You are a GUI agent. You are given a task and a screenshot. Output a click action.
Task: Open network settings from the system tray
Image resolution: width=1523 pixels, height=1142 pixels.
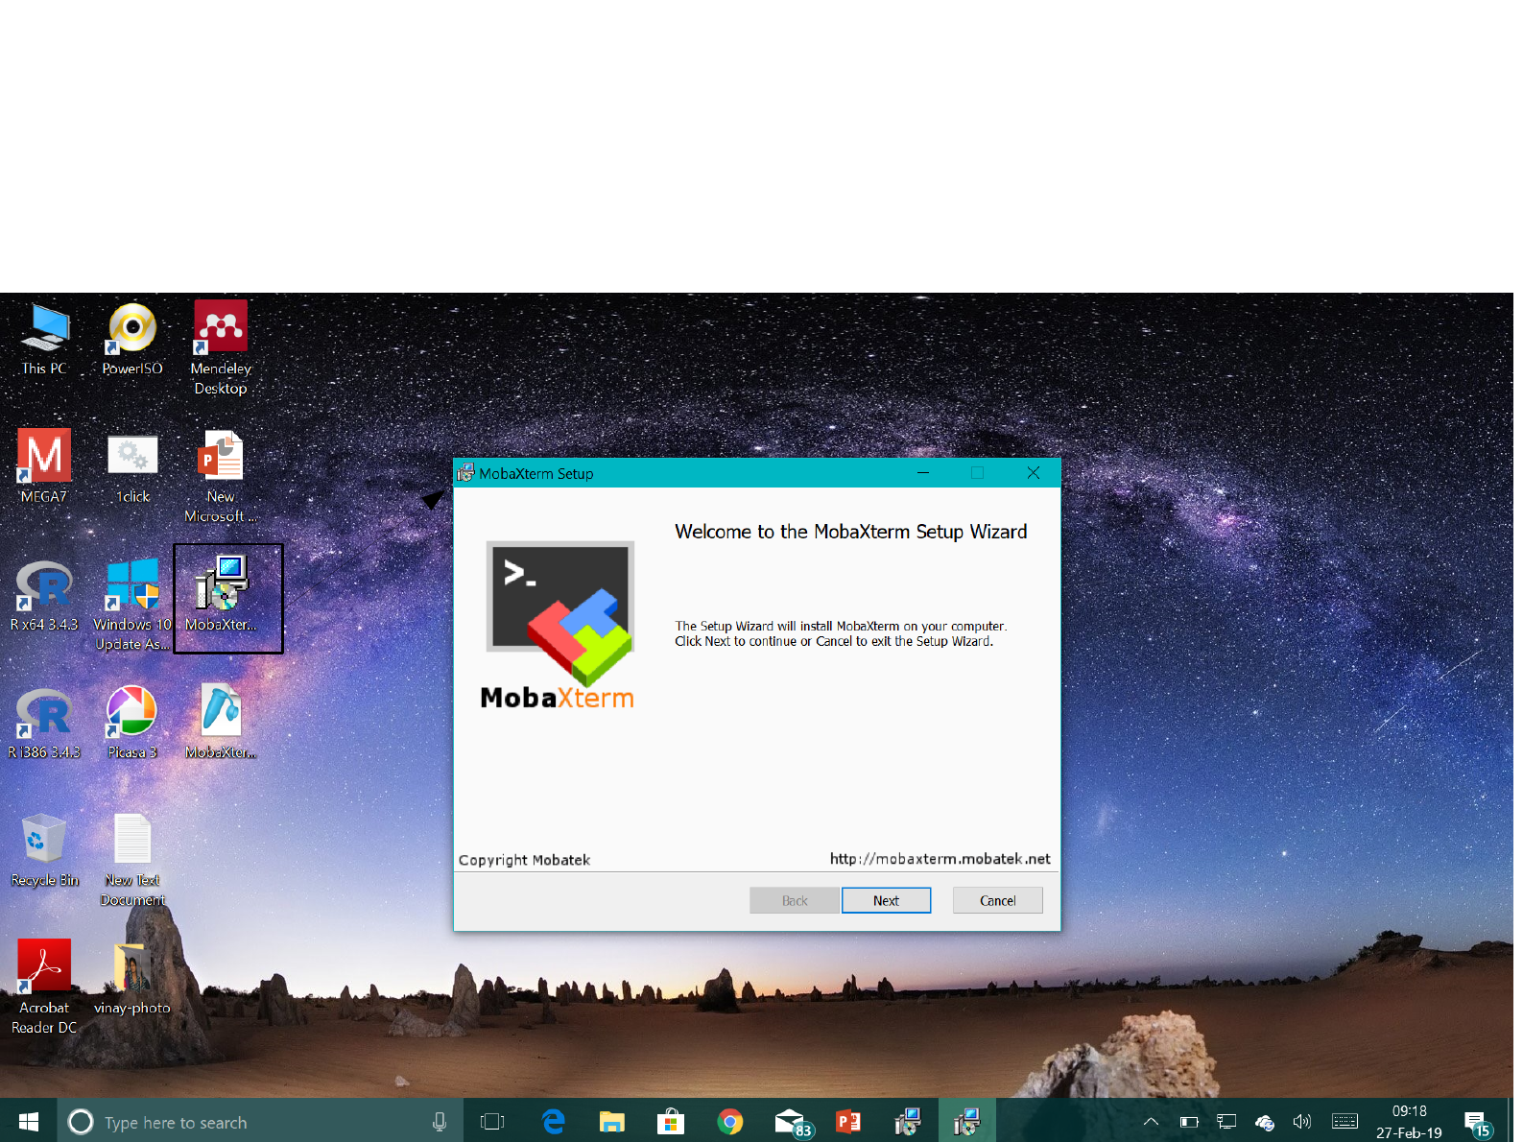point(1226,1122)
